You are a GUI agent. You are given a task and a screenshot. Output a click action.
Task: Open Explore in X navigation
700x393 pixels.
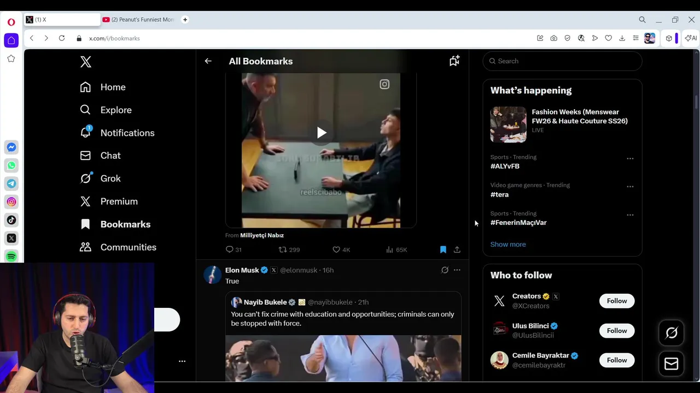coord(106,110)
